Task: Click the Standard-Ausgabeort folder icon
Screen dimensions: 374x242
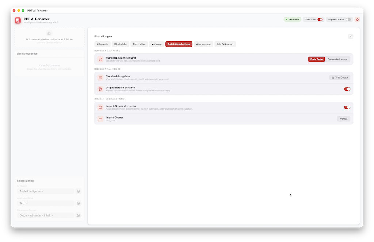Action: click(x=100, y=78)
